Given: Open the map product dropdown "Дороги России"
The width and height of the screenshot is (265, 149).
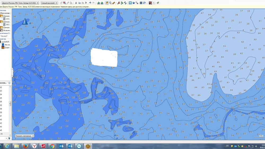Looking at the screenshot, I should 20,3.
